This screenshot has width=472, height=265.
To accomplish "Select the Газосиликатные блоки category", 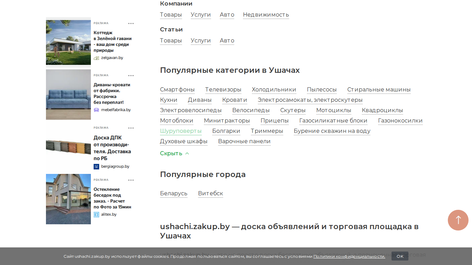I will [333, 121].
